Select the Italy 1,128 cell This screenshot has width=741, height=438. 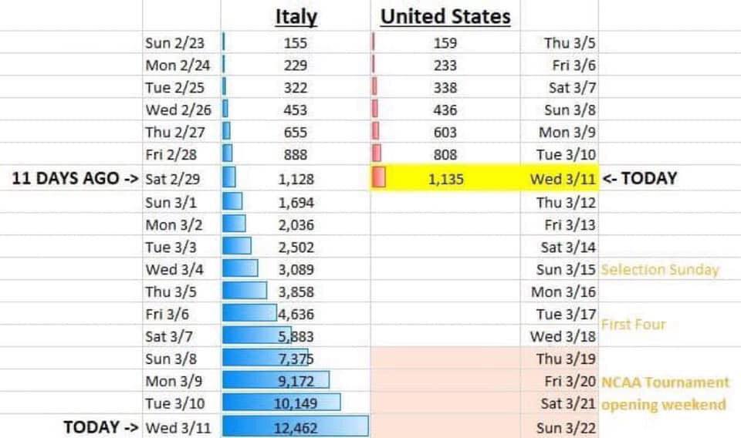[296, 178]
